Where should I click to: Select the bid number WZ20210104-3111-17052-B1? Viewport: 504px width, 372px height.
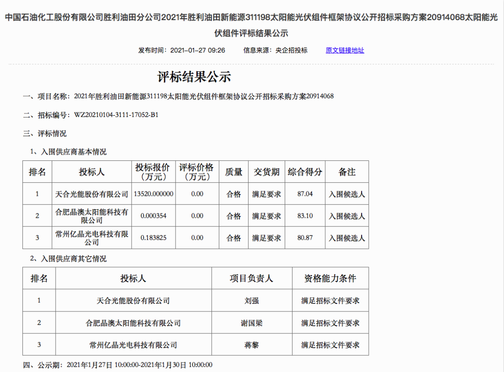click(x=116, y=115)
